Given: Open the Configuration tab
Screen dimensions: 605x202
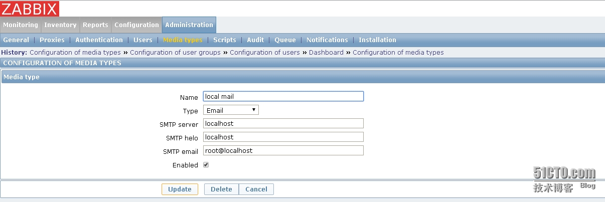Looking at the screenshot, I should pos(136,25).
